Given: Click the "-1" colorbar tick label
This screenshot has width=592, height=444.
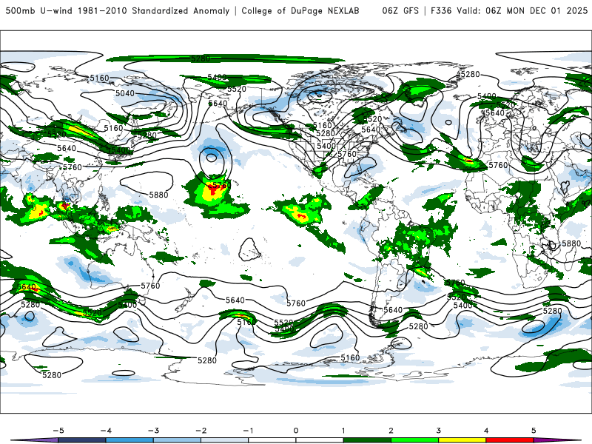Looking at the screenshot, I should tap(249, 431).
